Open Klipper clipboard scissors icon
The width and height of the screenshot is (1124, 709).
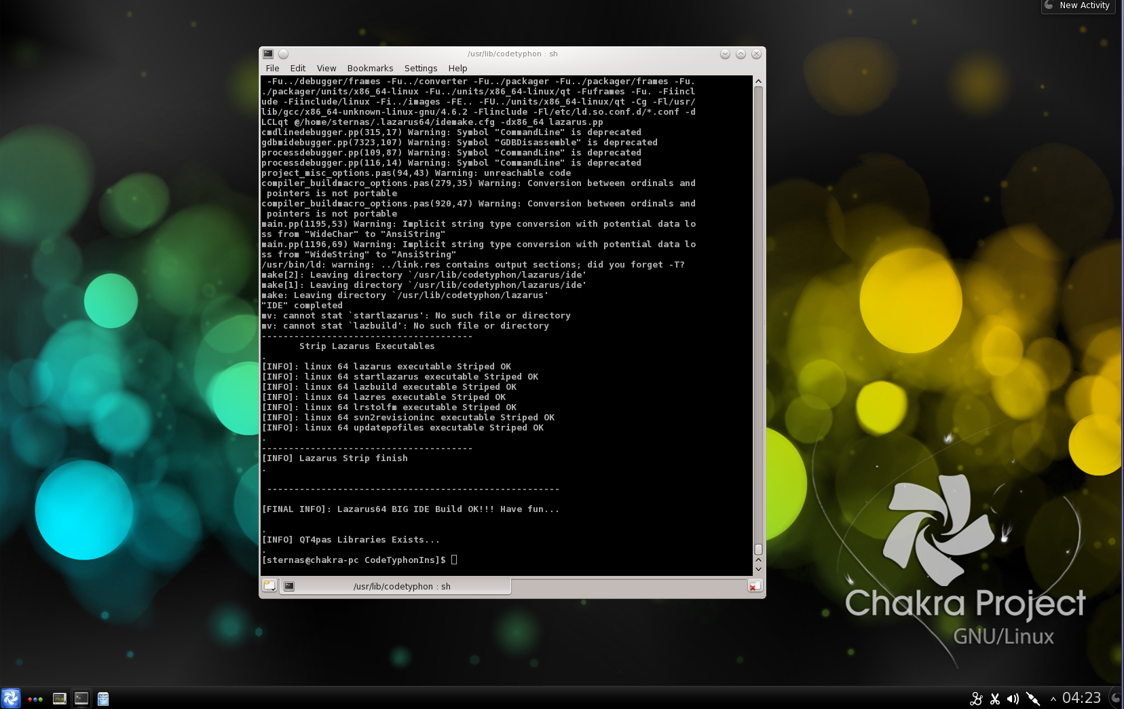[x=995, y=699]
